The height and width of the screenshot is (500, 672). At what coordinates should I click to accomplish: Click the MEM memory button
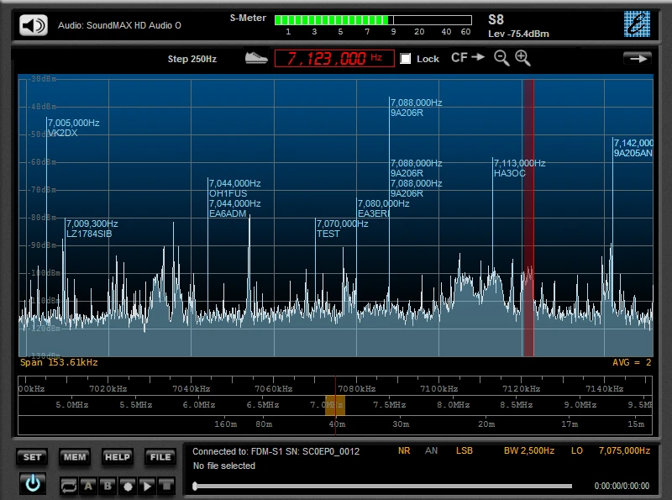[75, 457]
